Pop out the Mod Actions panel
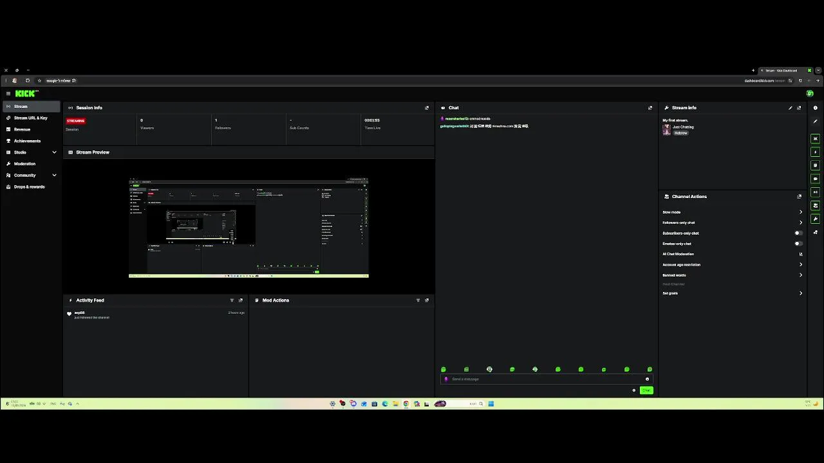This screenshot has height=463, width=824. coord(426,300)
